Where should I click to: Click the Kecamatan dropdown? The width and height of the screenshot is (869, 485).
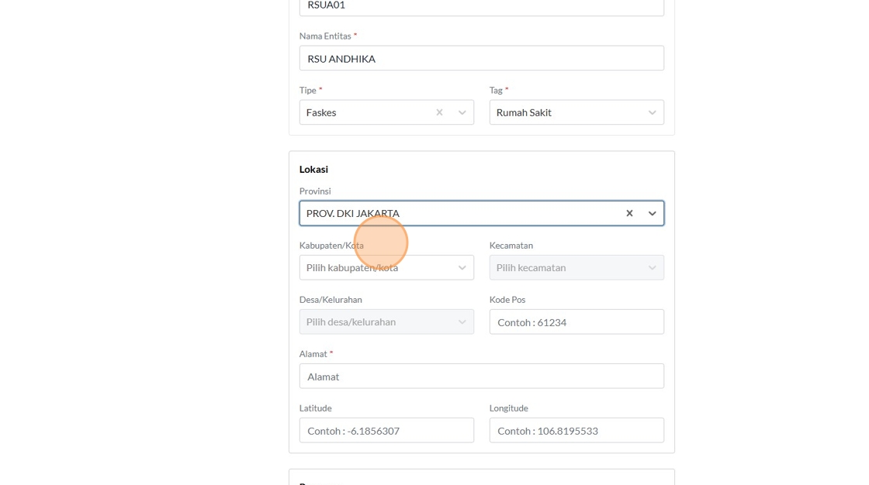coord(576,267)
